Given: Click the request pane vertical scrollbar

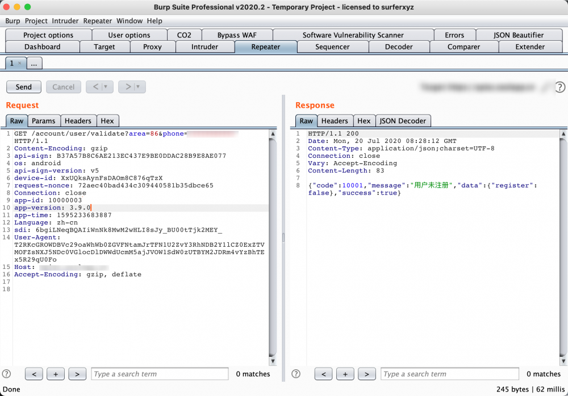Looking at the screenshot, I should (x=273, y=244).
